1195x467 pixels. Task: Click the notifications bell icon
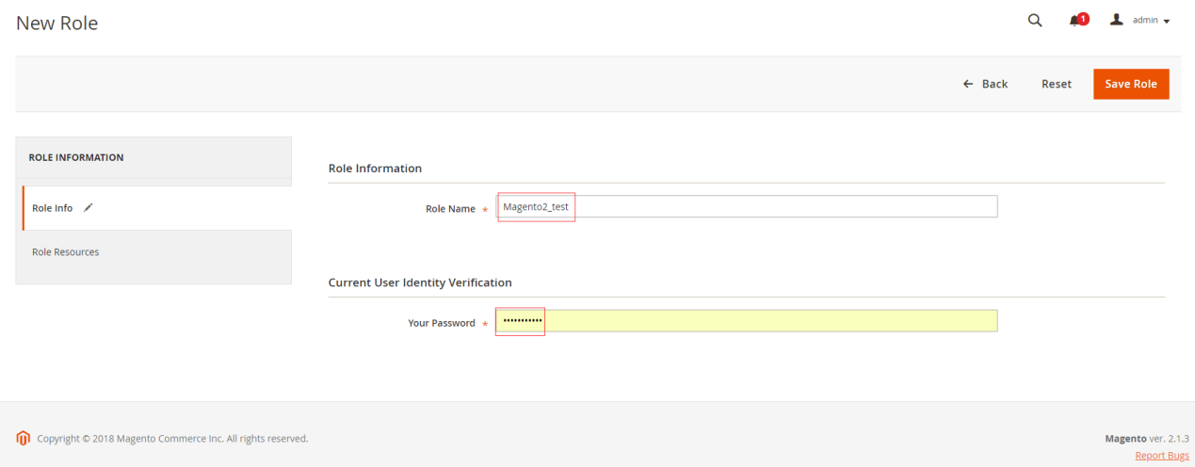(1074, 21)
